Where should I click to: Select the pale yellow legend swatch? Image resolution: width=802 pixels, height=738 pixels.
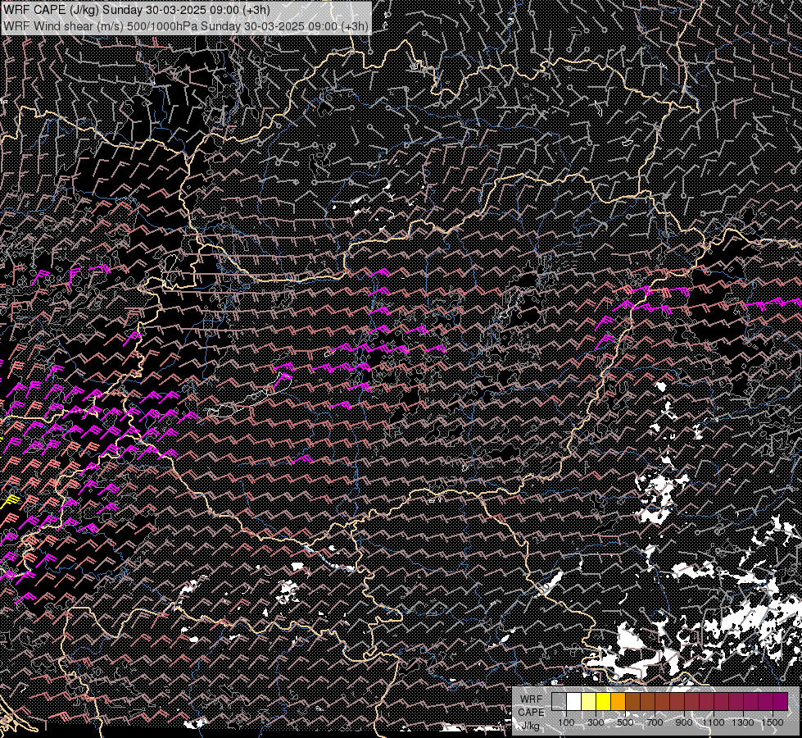pyautogui.click(x=589, y=701)
